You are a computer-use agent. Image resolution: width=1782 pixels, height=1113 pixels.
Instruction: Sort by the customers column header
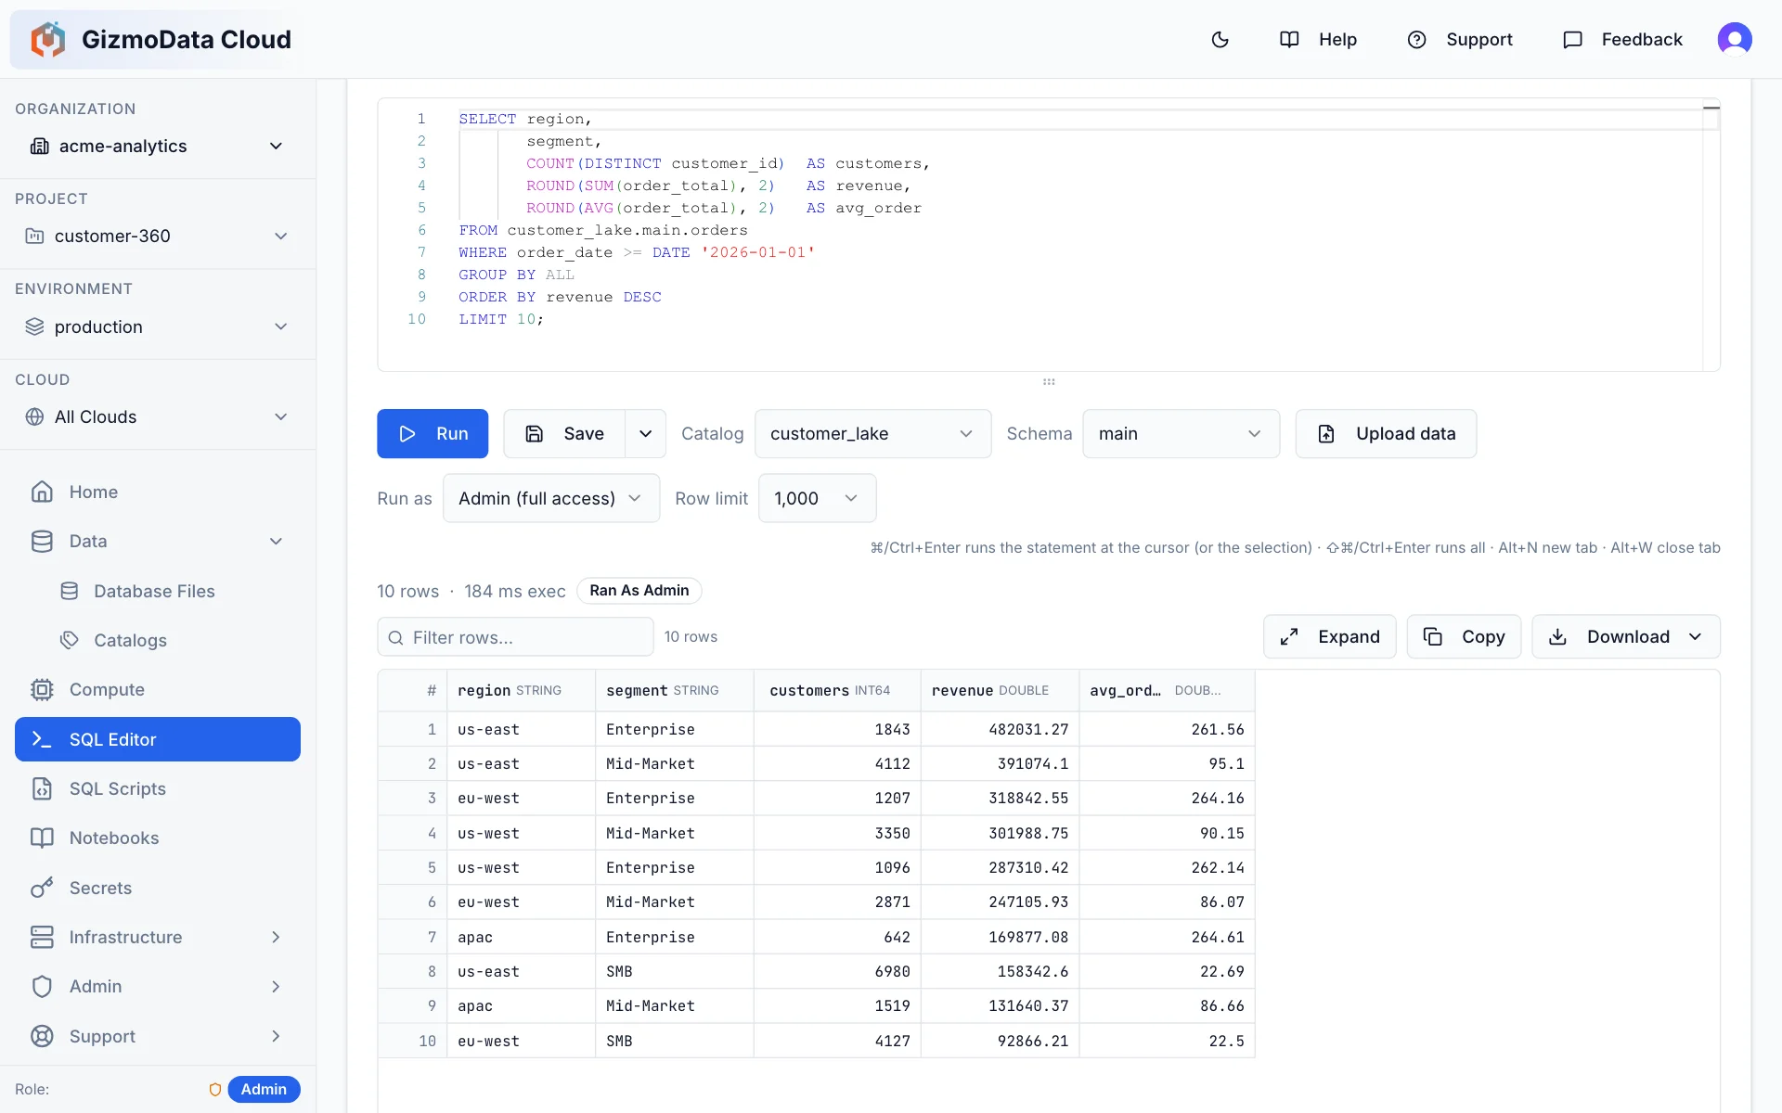837,690
